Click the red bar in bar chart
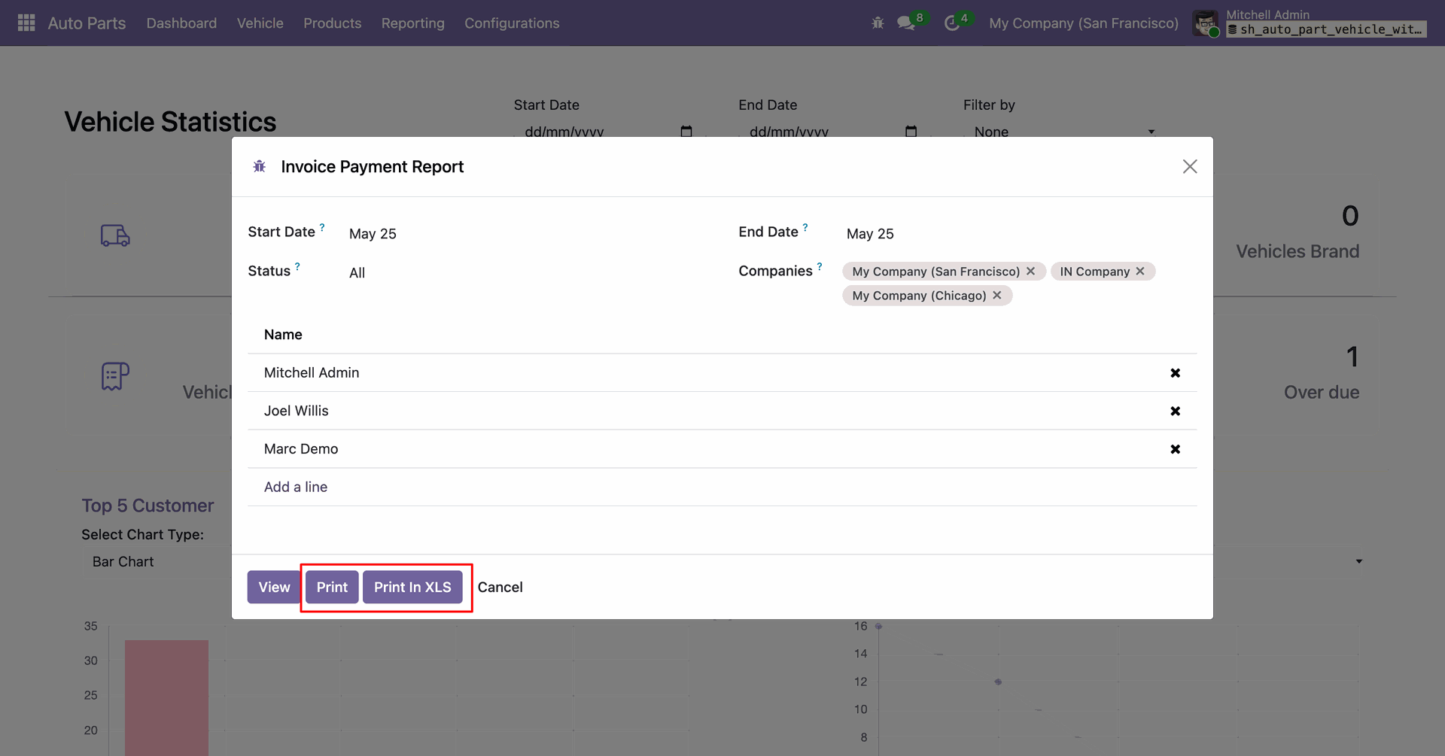1445x756 pixels. (x=166, y=697)
